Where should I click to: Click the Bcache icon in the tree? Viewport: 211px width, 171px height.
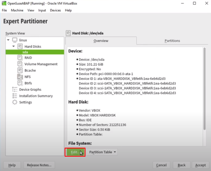[x=20, y=70]
